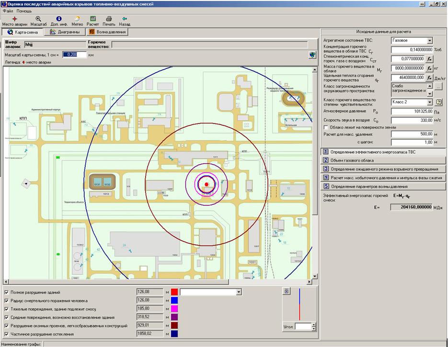Toggle Полное разрушение зданий checkbox
The height and width of the screenshot is (347, 448).
tap(6, 292)
